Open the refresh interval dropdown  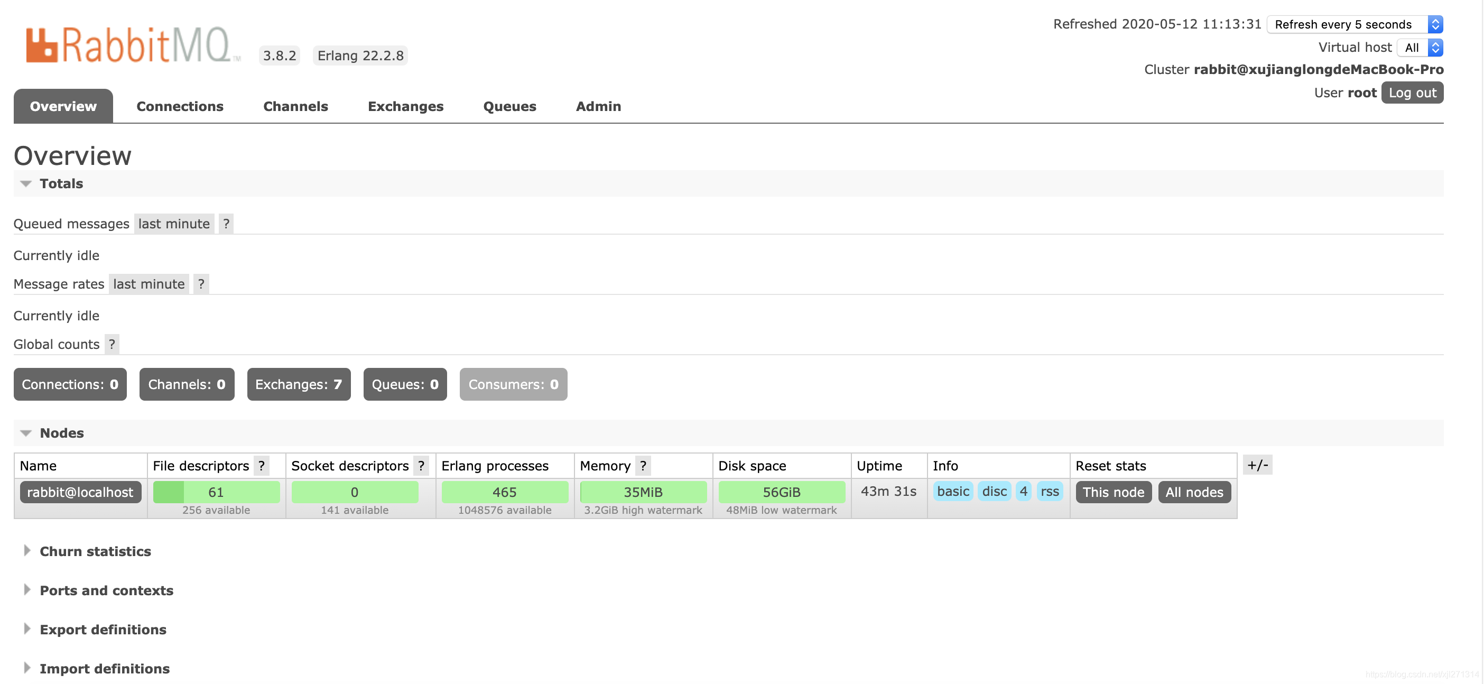(x=1355, y=24)
